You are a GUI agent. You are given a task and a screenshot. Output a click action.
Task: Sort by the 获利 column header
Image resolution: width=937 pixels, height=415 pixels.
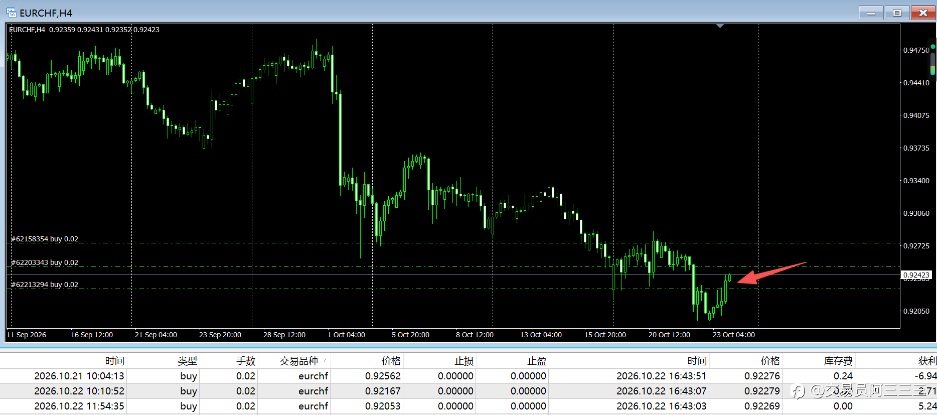pos(927,361)
